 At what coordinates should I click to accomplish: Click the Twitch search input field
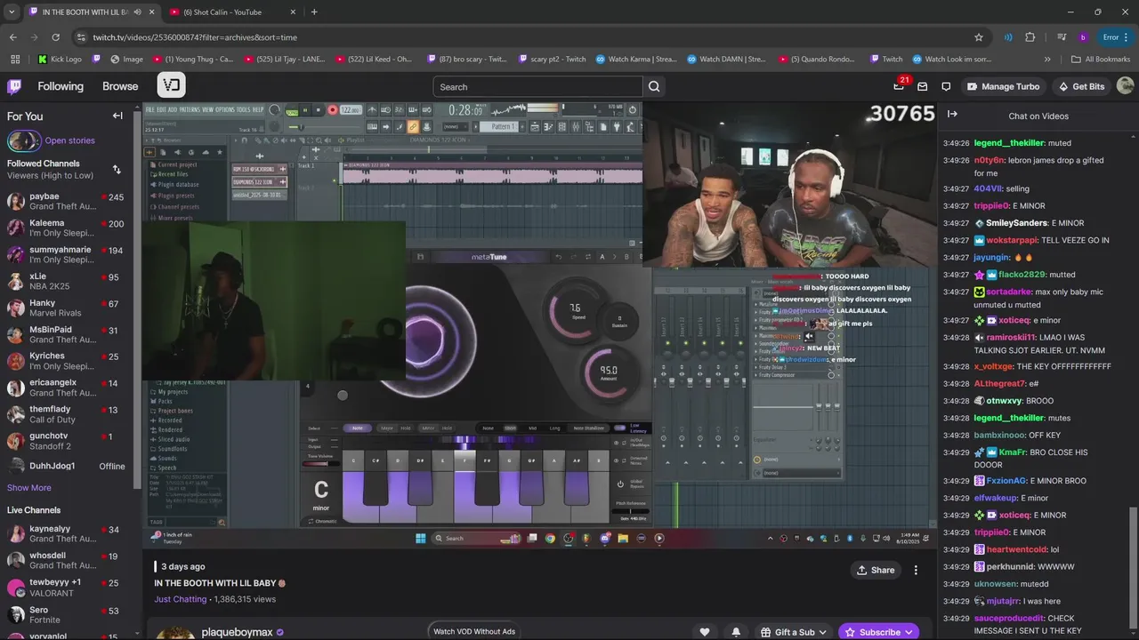537,86
